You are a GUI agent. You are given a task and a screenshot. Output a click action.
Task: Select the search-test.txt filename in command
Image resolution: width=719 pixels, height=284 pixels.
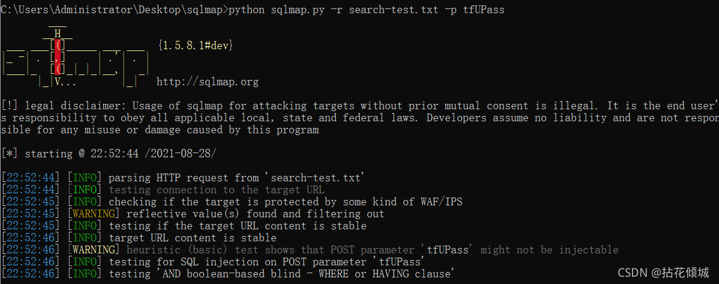coord(394,10)
